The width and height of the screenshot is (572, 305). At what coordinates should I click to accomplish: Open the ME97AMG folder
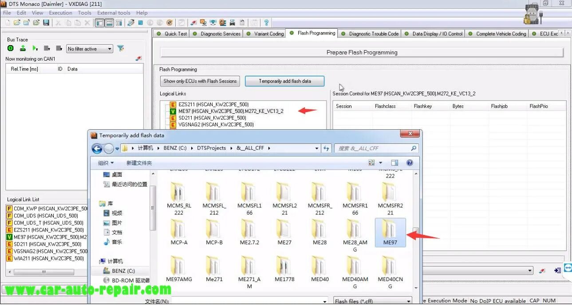pyautogui.click(x=179, y=269)
